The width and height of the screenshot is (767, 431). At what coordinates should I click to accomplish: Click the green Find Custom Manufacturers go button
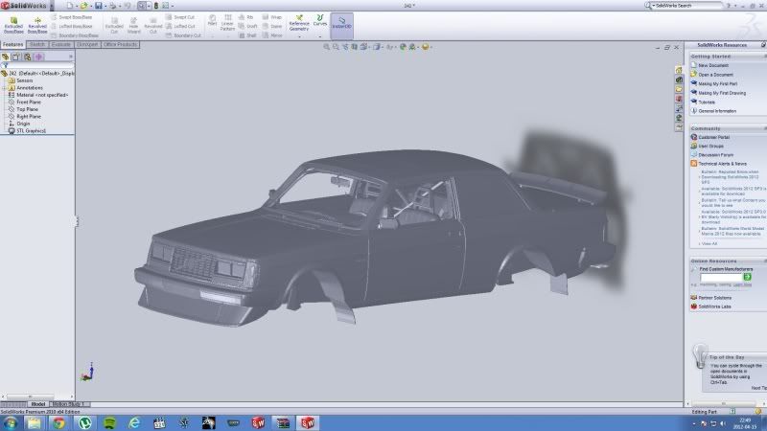[x=747, y=277]
